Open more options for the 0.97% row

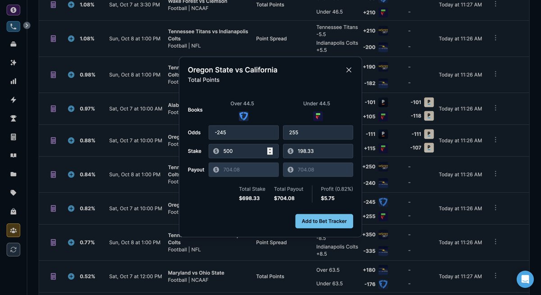coord(495,108)
